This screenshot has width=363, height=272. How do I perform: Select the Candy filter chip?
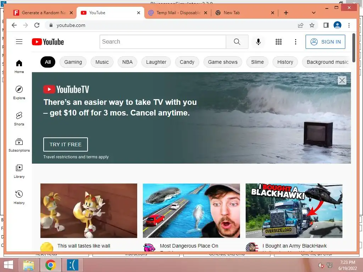187,62
